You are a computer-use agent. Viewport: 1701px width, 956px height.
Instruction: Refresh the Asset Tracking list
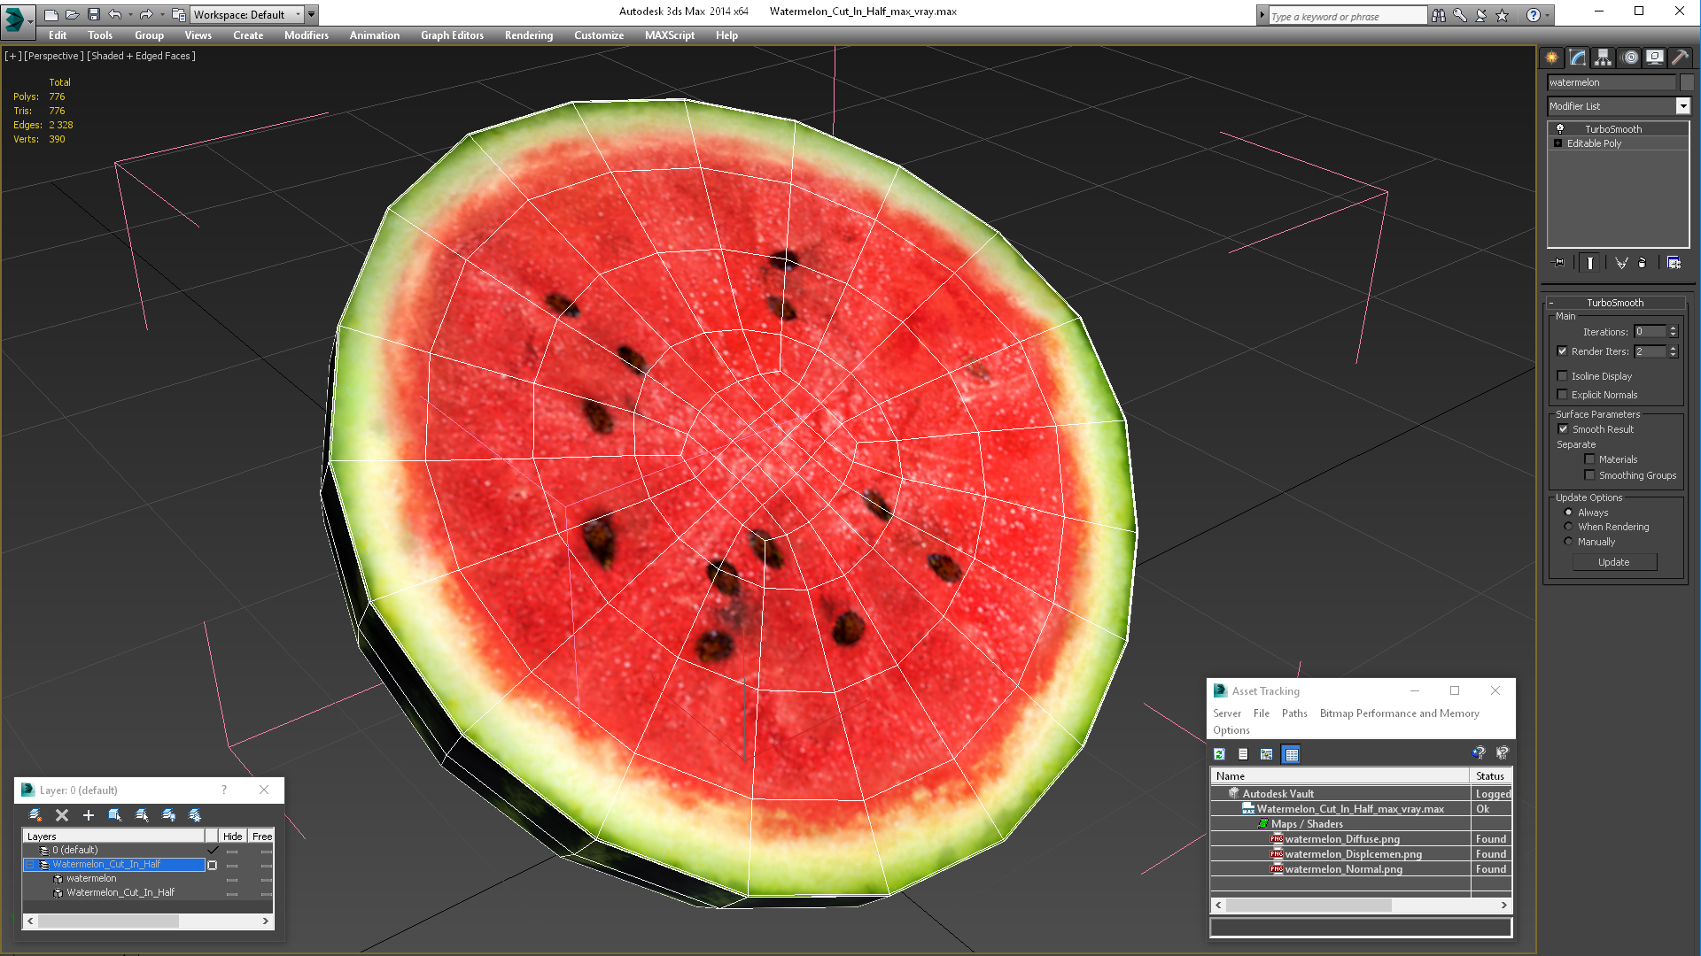pyautogui.click(x=1220, y=754)
